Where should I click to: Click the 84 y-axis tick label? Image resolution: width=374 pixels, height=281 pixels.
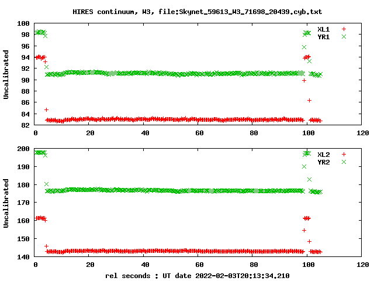coord(25,114)
